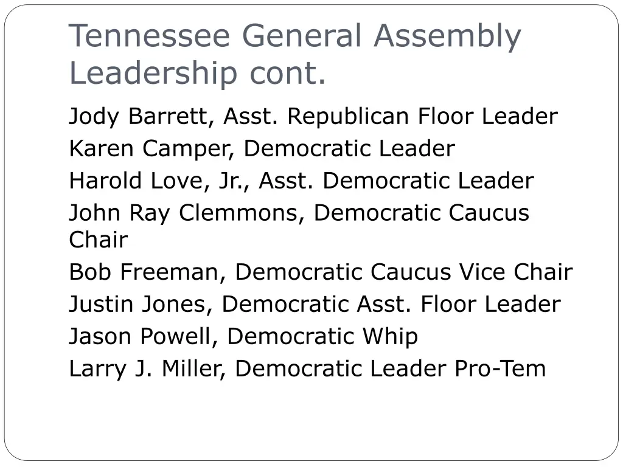Select the name "Harold Love, Jr."
Screen dimensions: 623x467
[x=160, y=181]
